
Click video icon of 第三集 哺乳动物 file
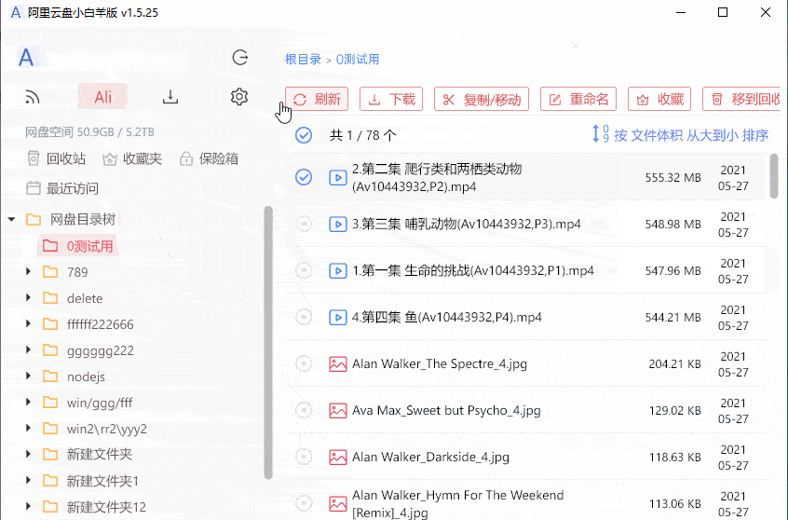coord(338,224)
